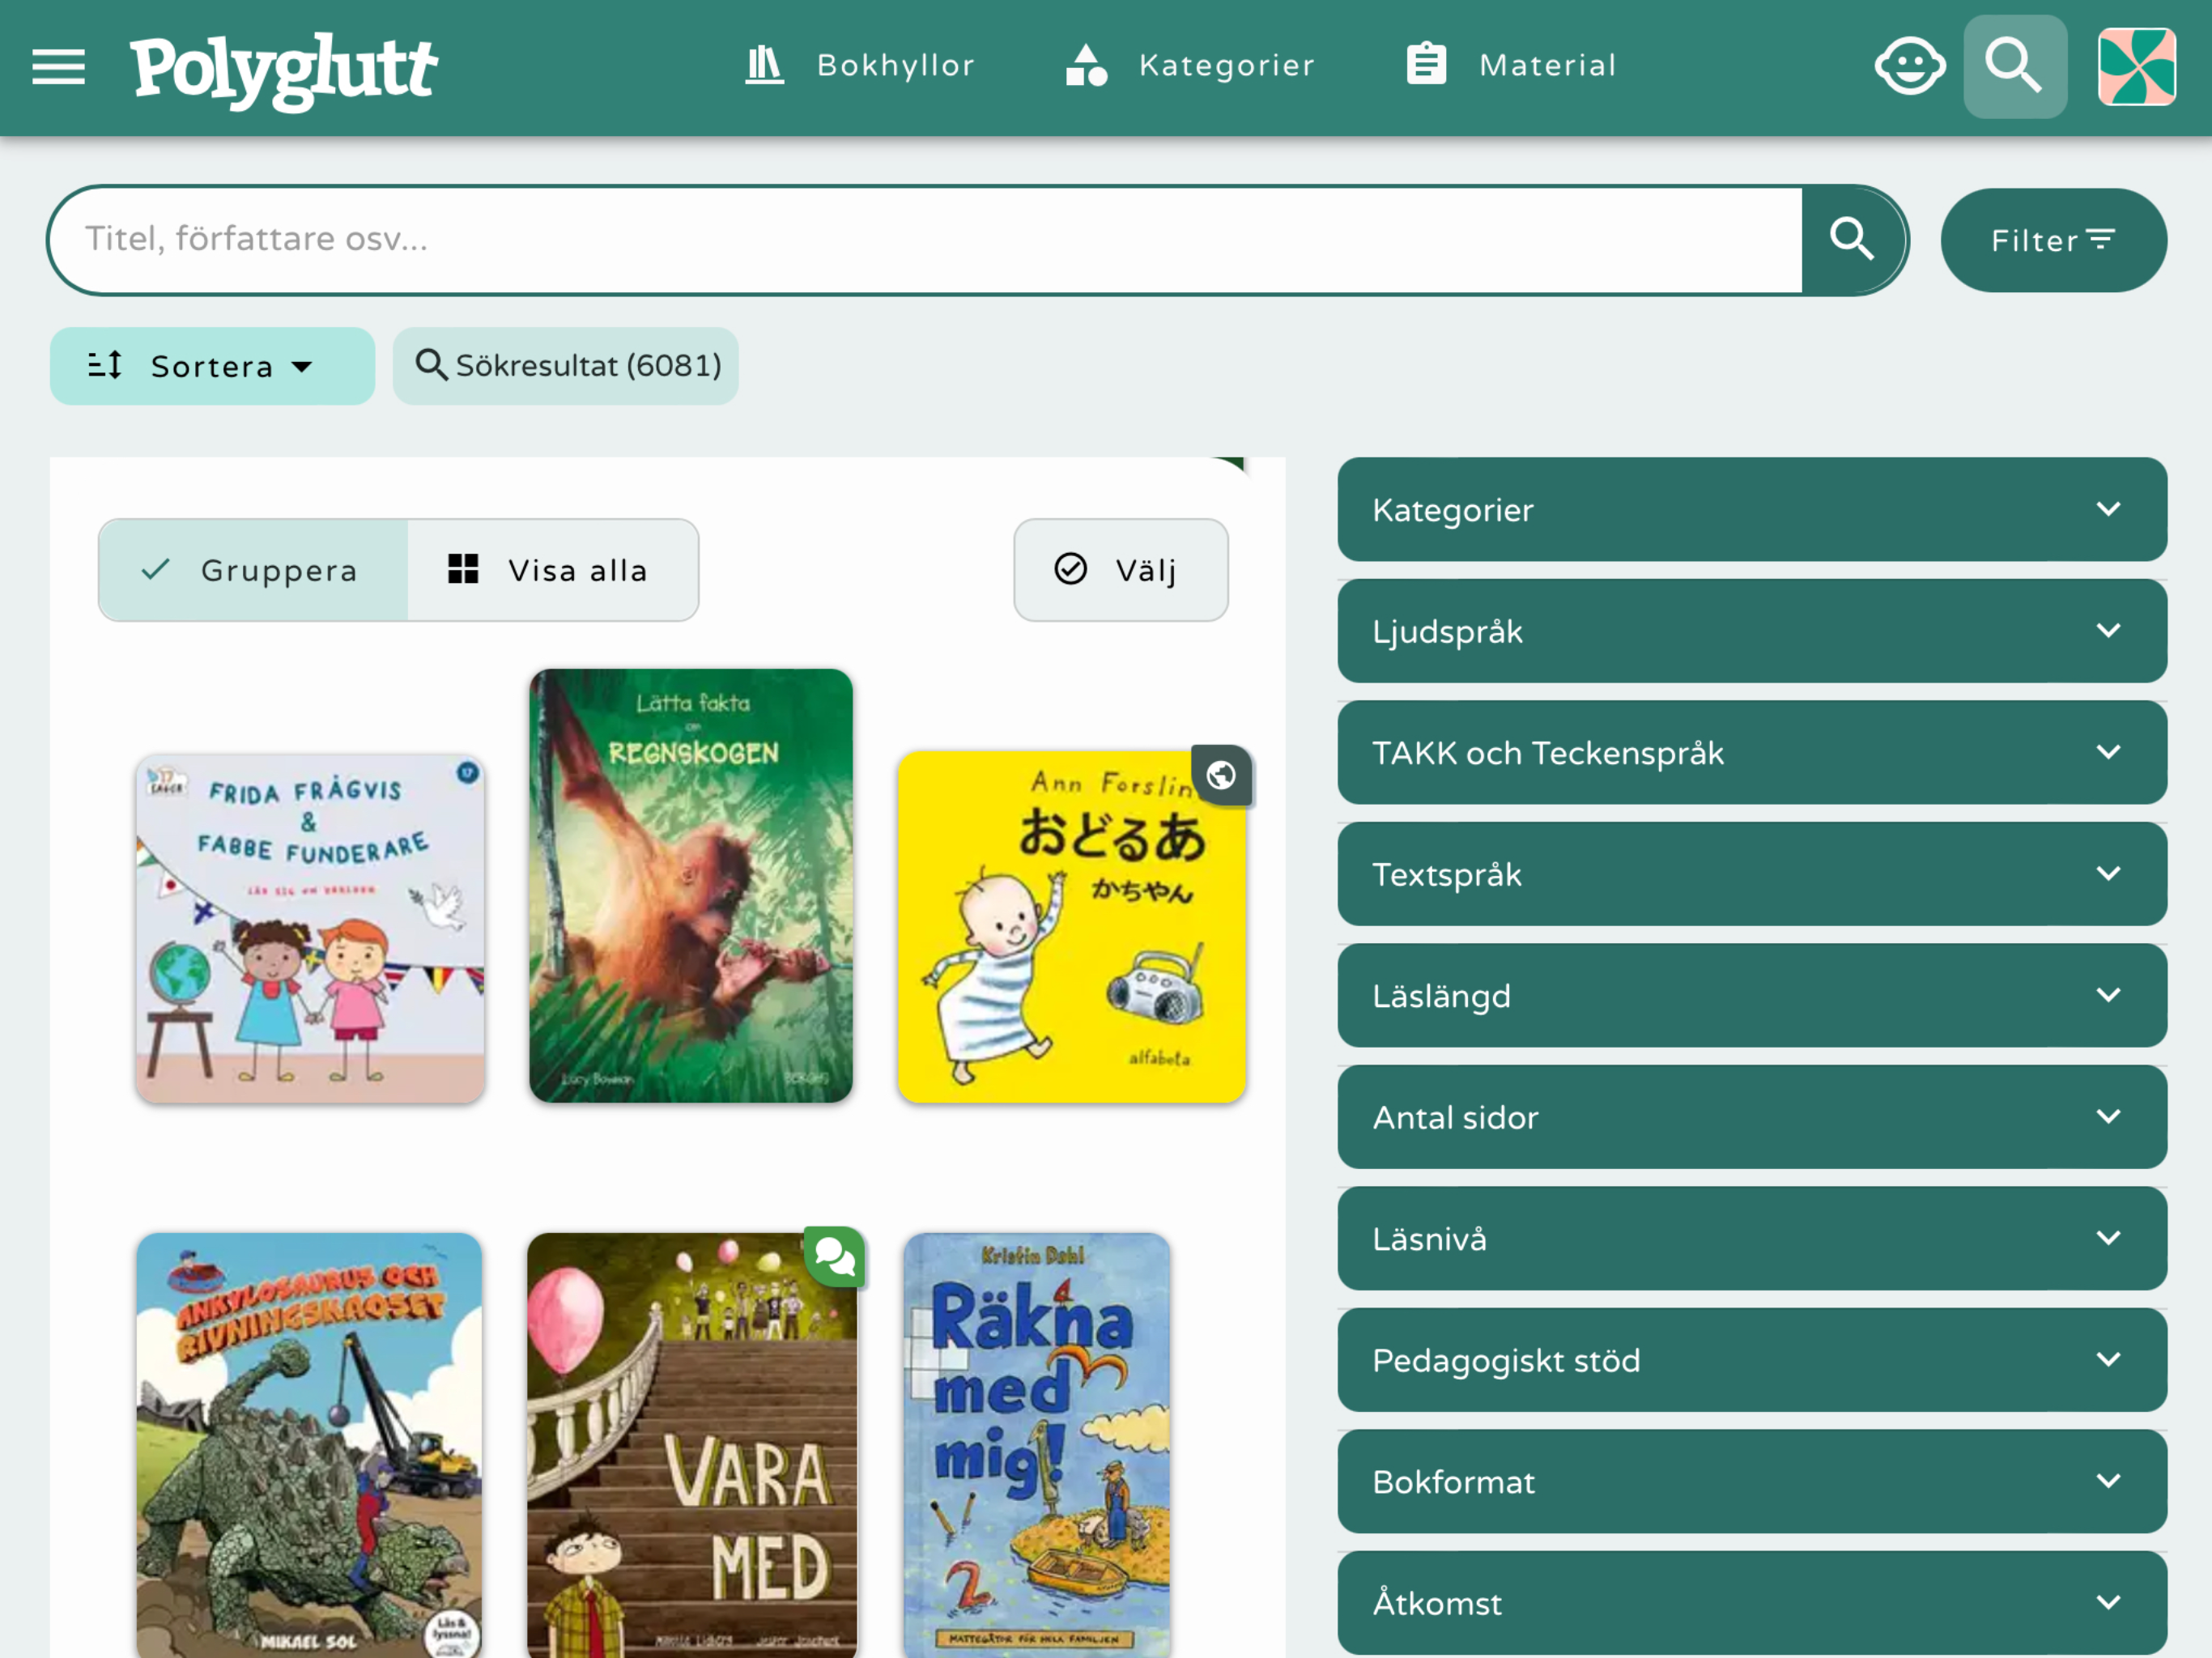Open Material tab
The height and width of the screenshot is (1658, 2212).
(1512, 65)
